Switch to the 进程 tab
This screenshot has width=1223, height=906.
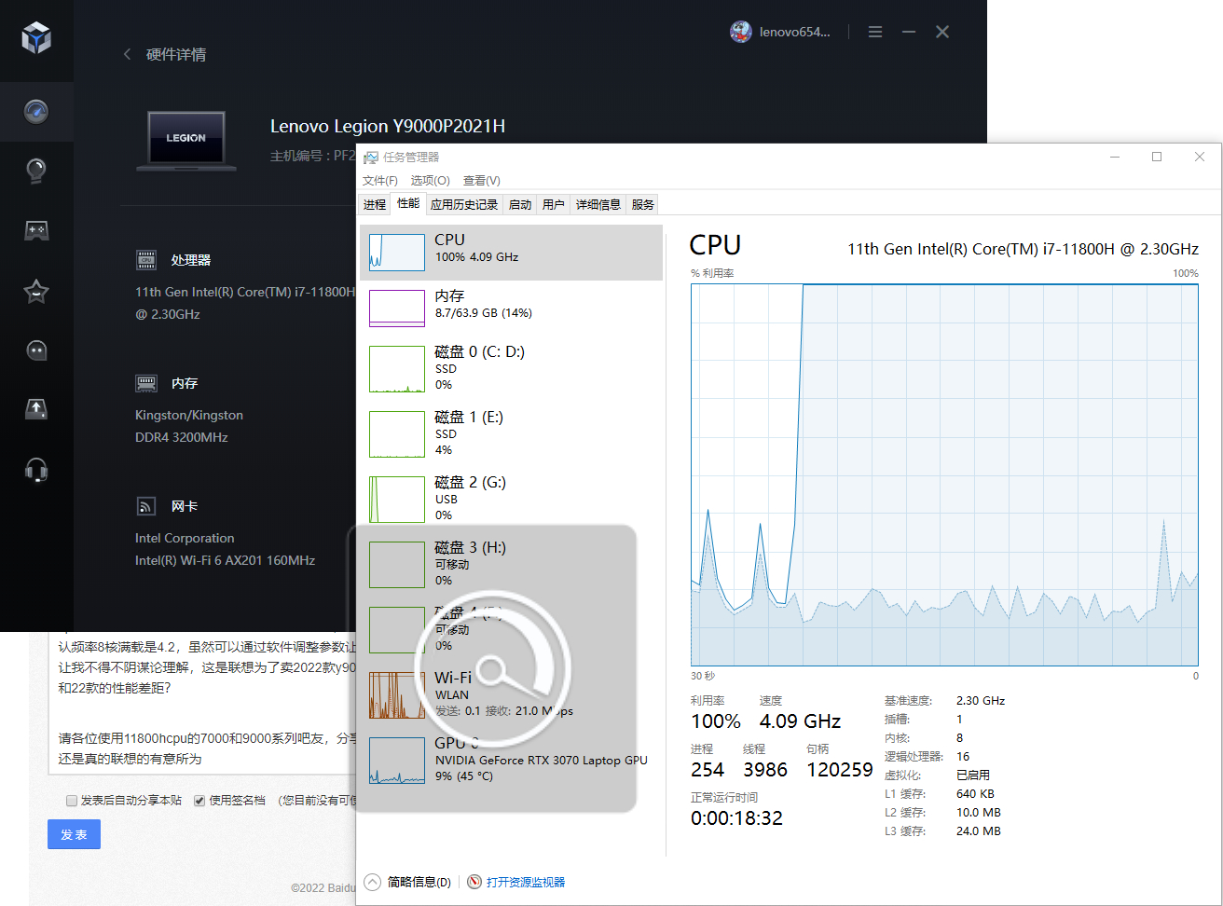pyautogui.click(x=375, y=205)
